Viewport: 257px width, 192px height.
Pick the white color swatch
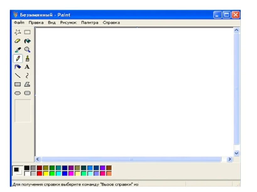(x=27, y=173)
